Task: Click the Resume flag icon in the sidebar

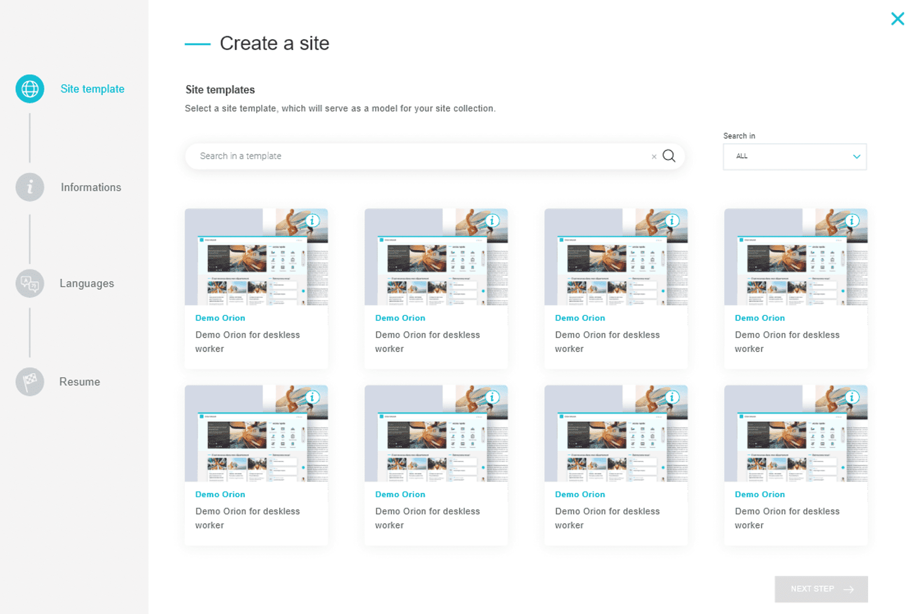Action: click(29, 381)
